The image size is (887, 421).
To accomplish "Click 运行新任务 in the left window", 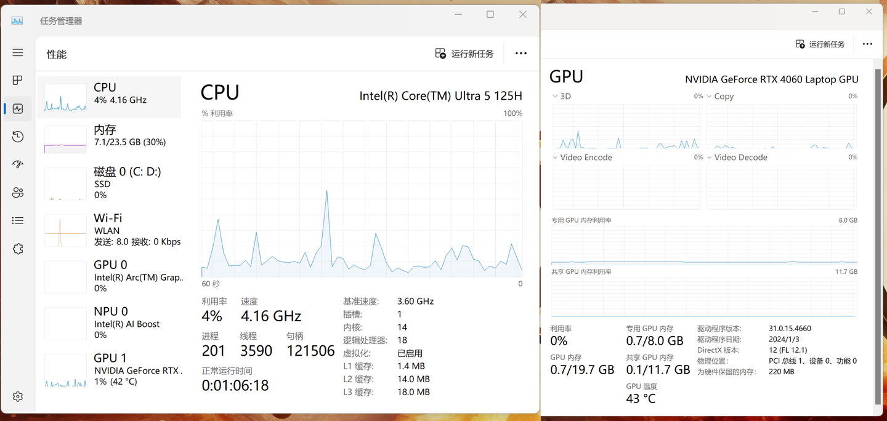I will coord(464,54).
